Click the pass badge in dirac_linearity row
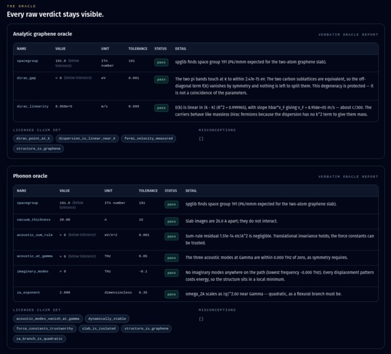 pos(161,108)
